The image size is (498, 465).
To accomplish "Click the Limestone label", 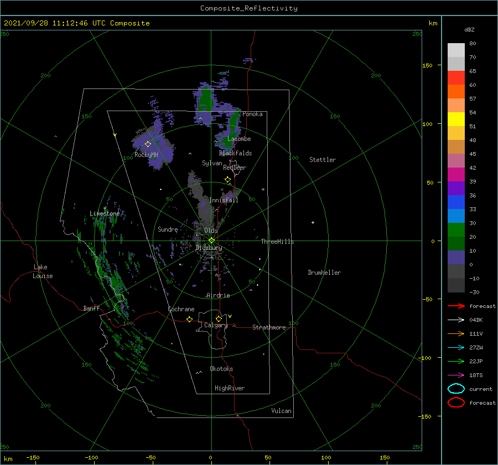I will point(105,213).
